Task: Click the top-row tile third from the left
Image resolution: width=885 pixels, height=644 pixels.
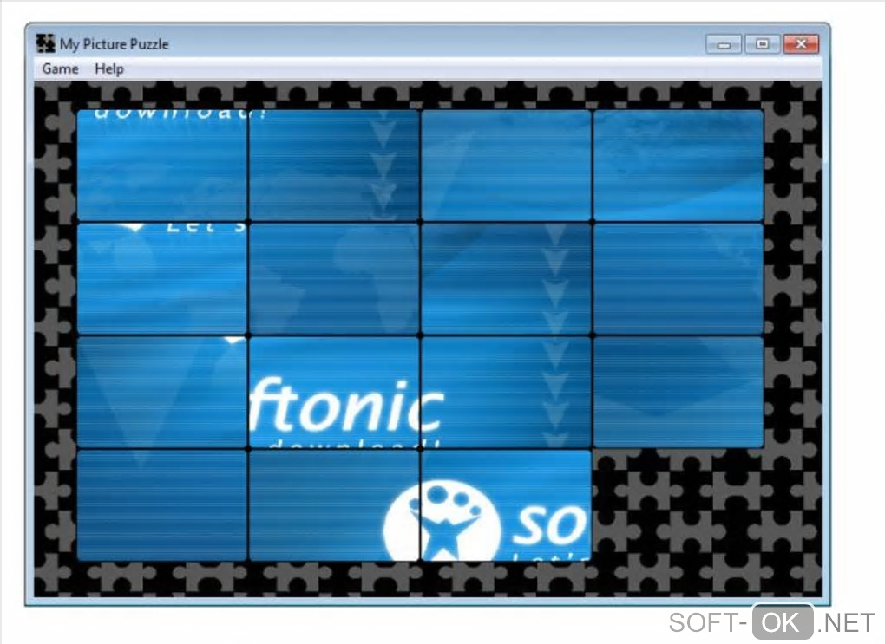Action: (x=507, y=166)
